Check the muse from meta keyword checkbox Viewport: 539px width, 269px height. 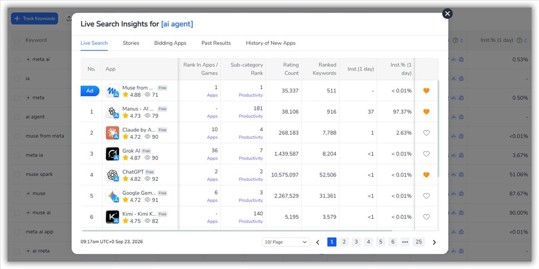click(17, 136)
